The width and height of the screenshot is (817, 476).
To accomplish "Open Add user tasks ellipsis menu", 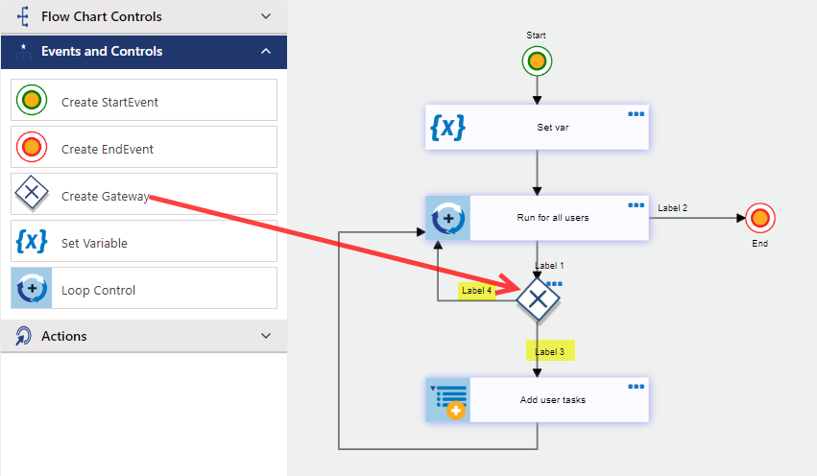I will point(636,387).
